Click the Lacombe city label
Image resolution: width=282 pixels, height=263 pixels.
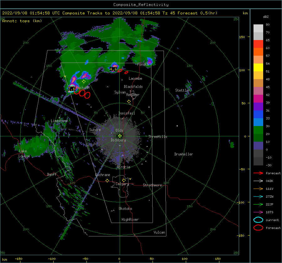tap(135, 78)
